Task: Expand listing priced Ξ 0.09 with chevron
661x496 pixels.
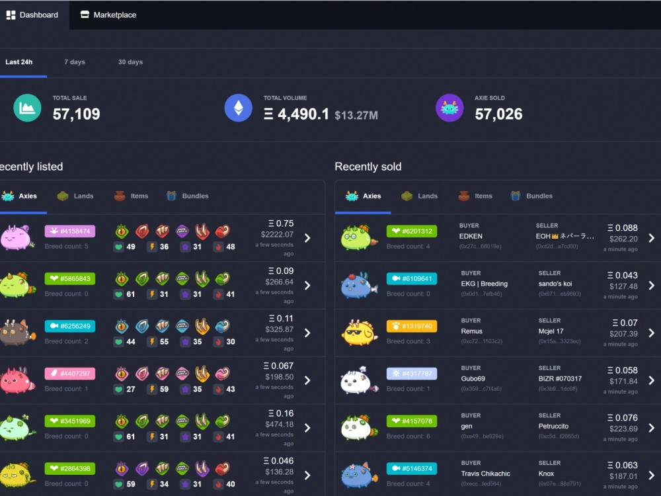Action: pyautogui.click(x=308, y=286)
